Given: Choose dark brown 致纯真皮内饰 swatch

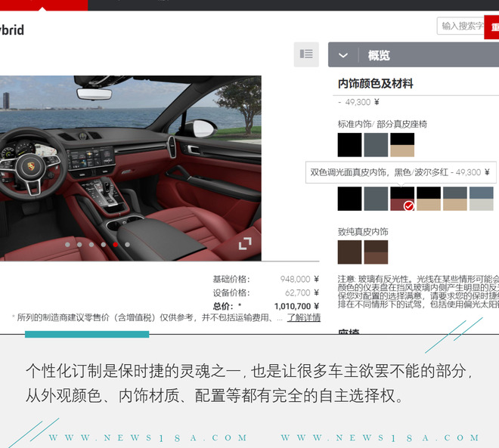Looking at the screenshot, I should tap(349, 252).
